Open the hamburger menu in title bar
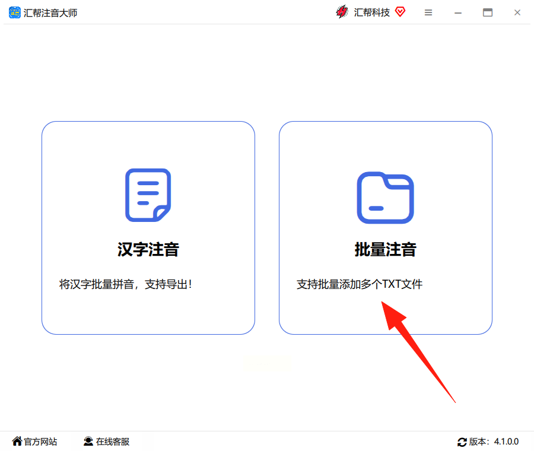Image resolution: width=534 pixels, height=451 pixels. click(x=428, y=12)
